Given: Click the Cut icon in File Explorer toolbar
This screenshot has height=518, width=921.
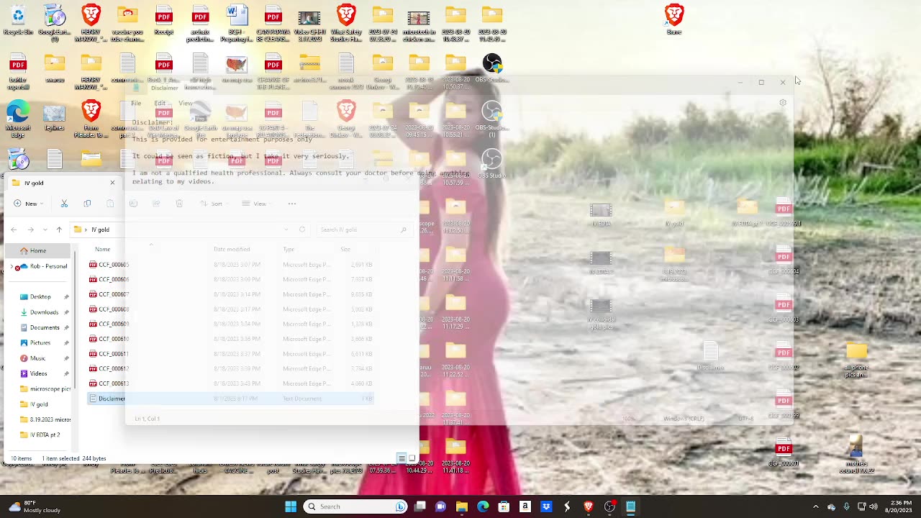Looking at the screenshot, I should [x=64, y=204].
